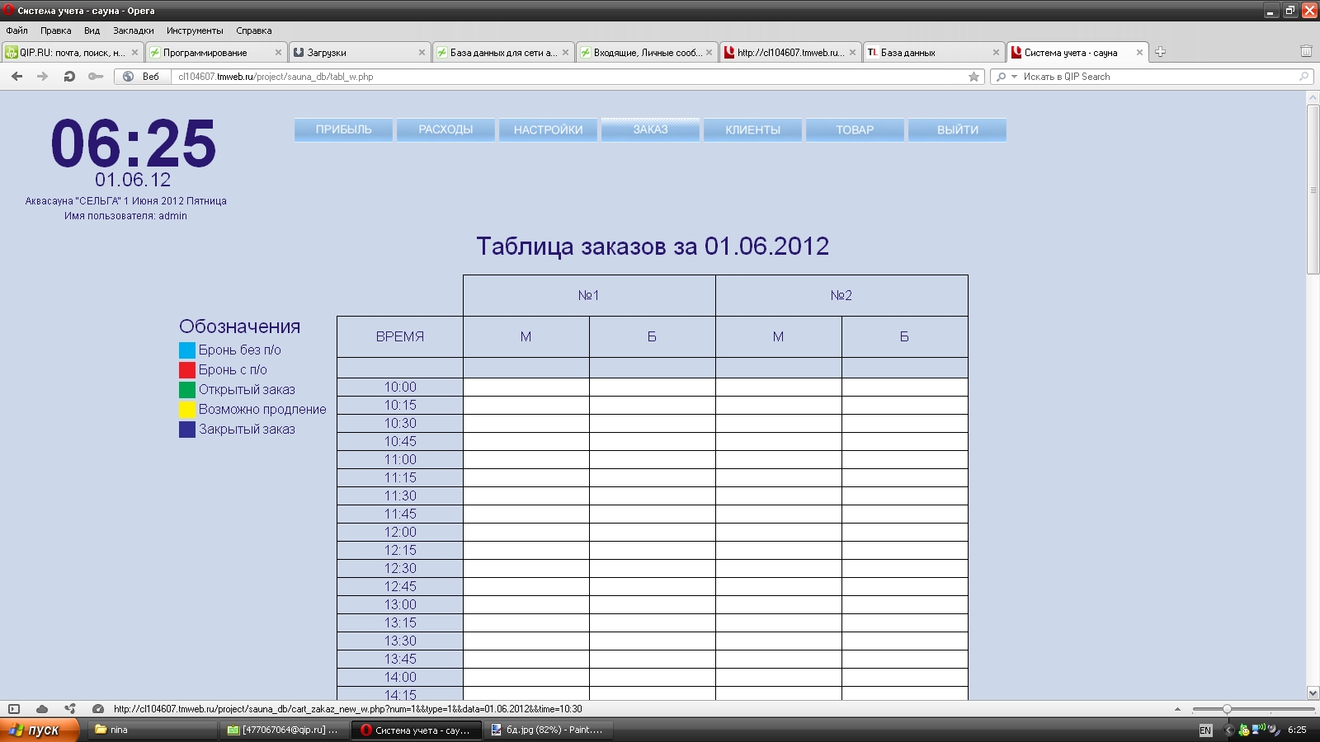Image resolution: width=1320 pixels, height=742 pixels.
Task: Click the speaker volume icon in the tray
Action: pyautogui.click(x=1274, y=730)
